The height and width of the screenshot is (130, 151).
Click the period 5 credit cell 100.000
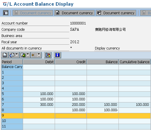[71, 94]
